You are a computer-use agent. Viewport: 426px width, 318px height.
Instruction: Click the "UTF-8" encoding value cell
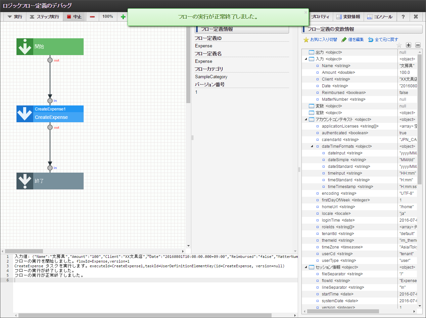[x=407, y=193]
